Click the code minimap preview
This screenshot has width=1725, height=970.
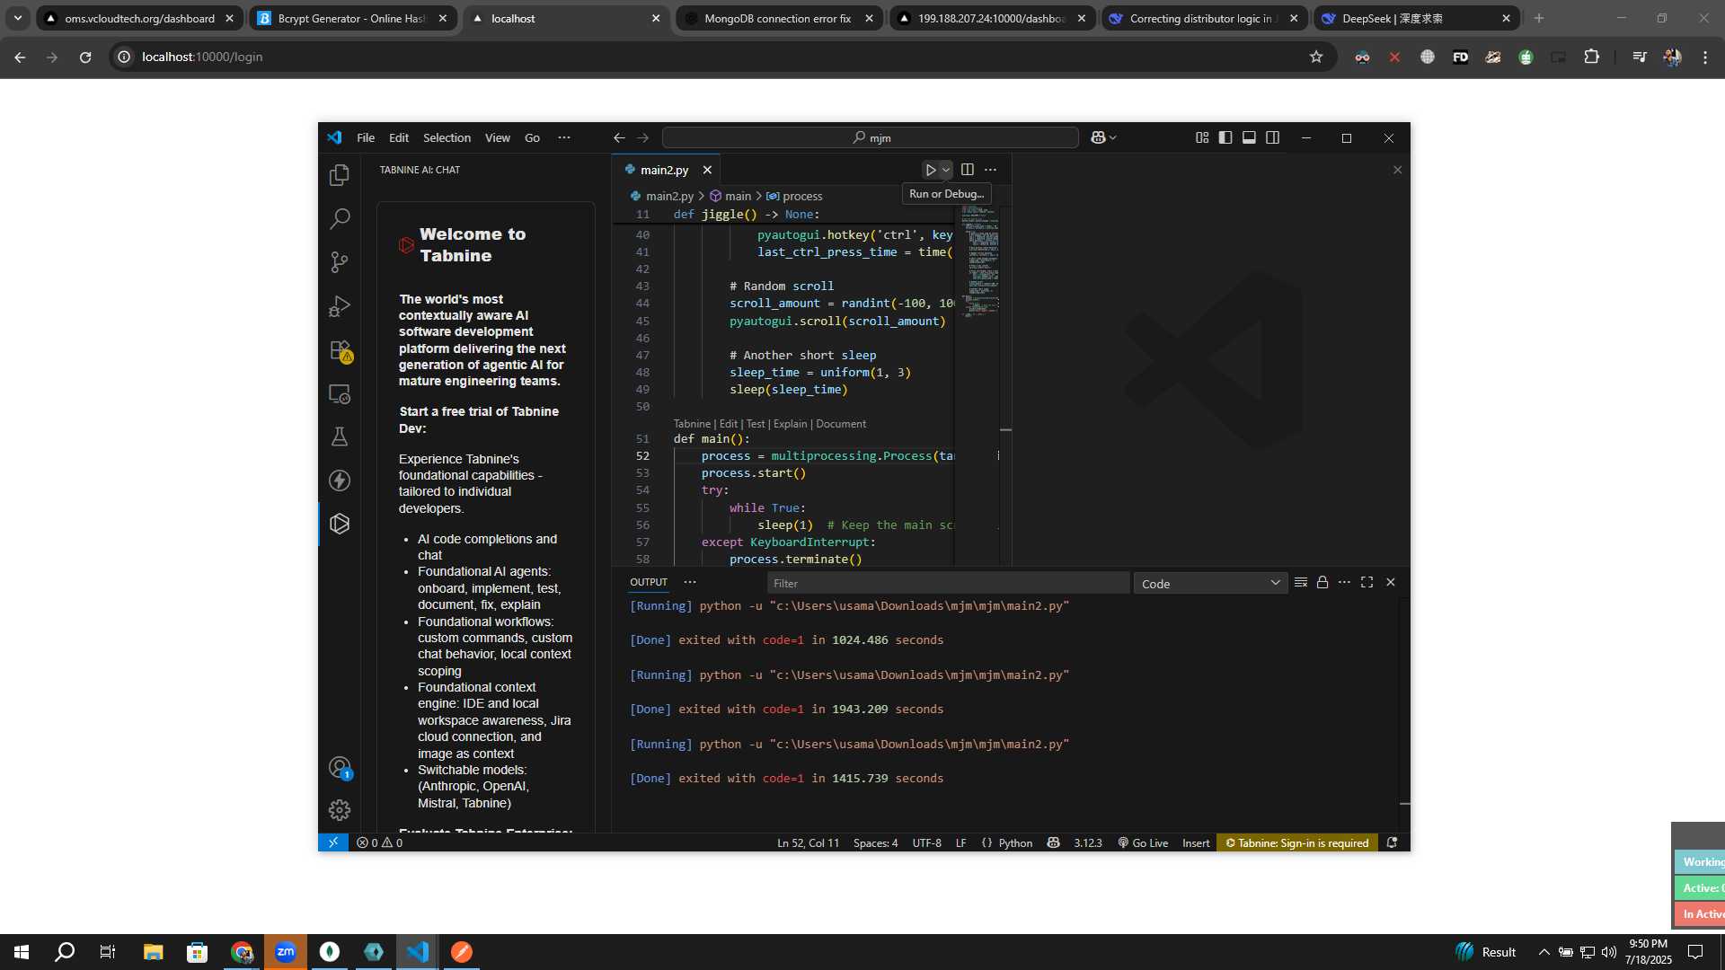[x=979, y=260]
